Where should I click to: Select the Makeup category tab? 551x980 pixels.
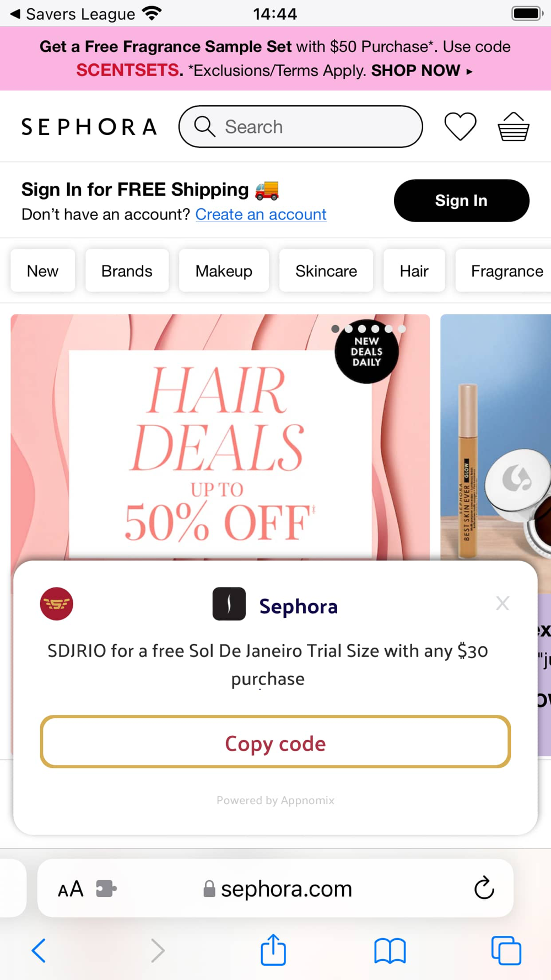tap(224, 271)
